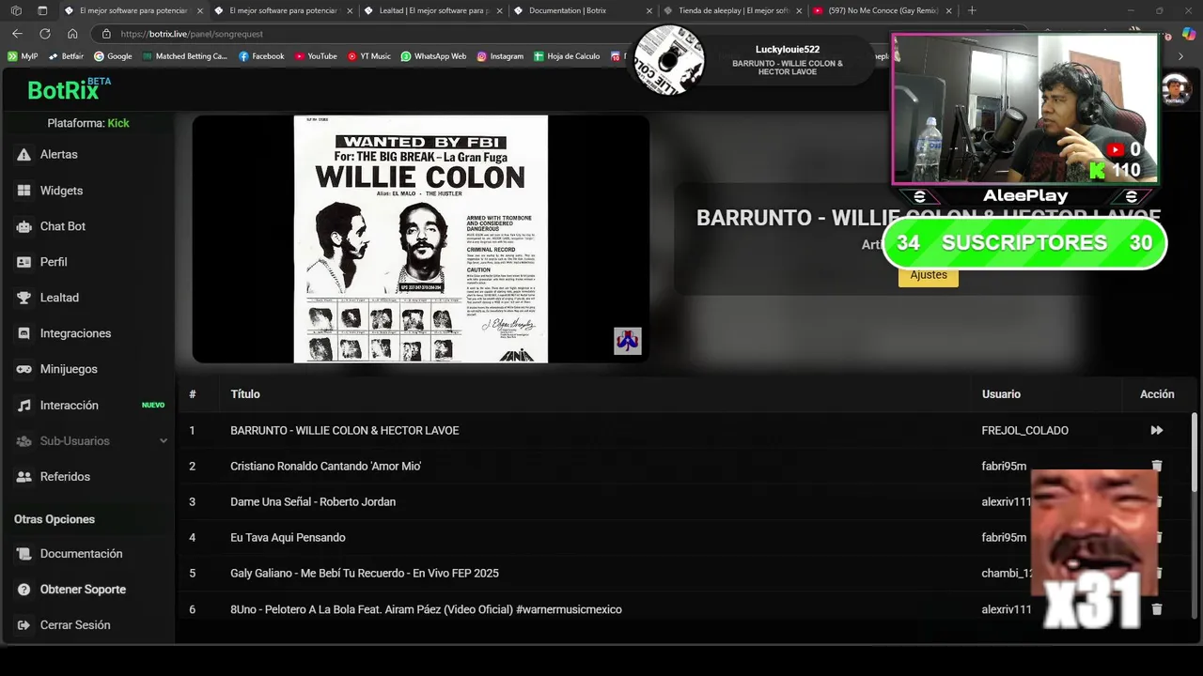
Task: Click the Ajustes yellow button
Action: click(929, 275)
